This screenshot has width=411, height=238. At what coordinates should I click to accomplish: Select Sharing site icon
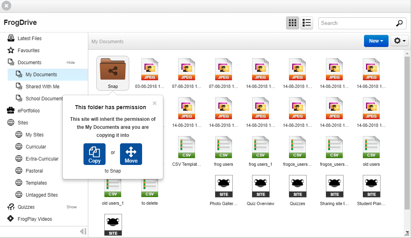coord(334,186)
